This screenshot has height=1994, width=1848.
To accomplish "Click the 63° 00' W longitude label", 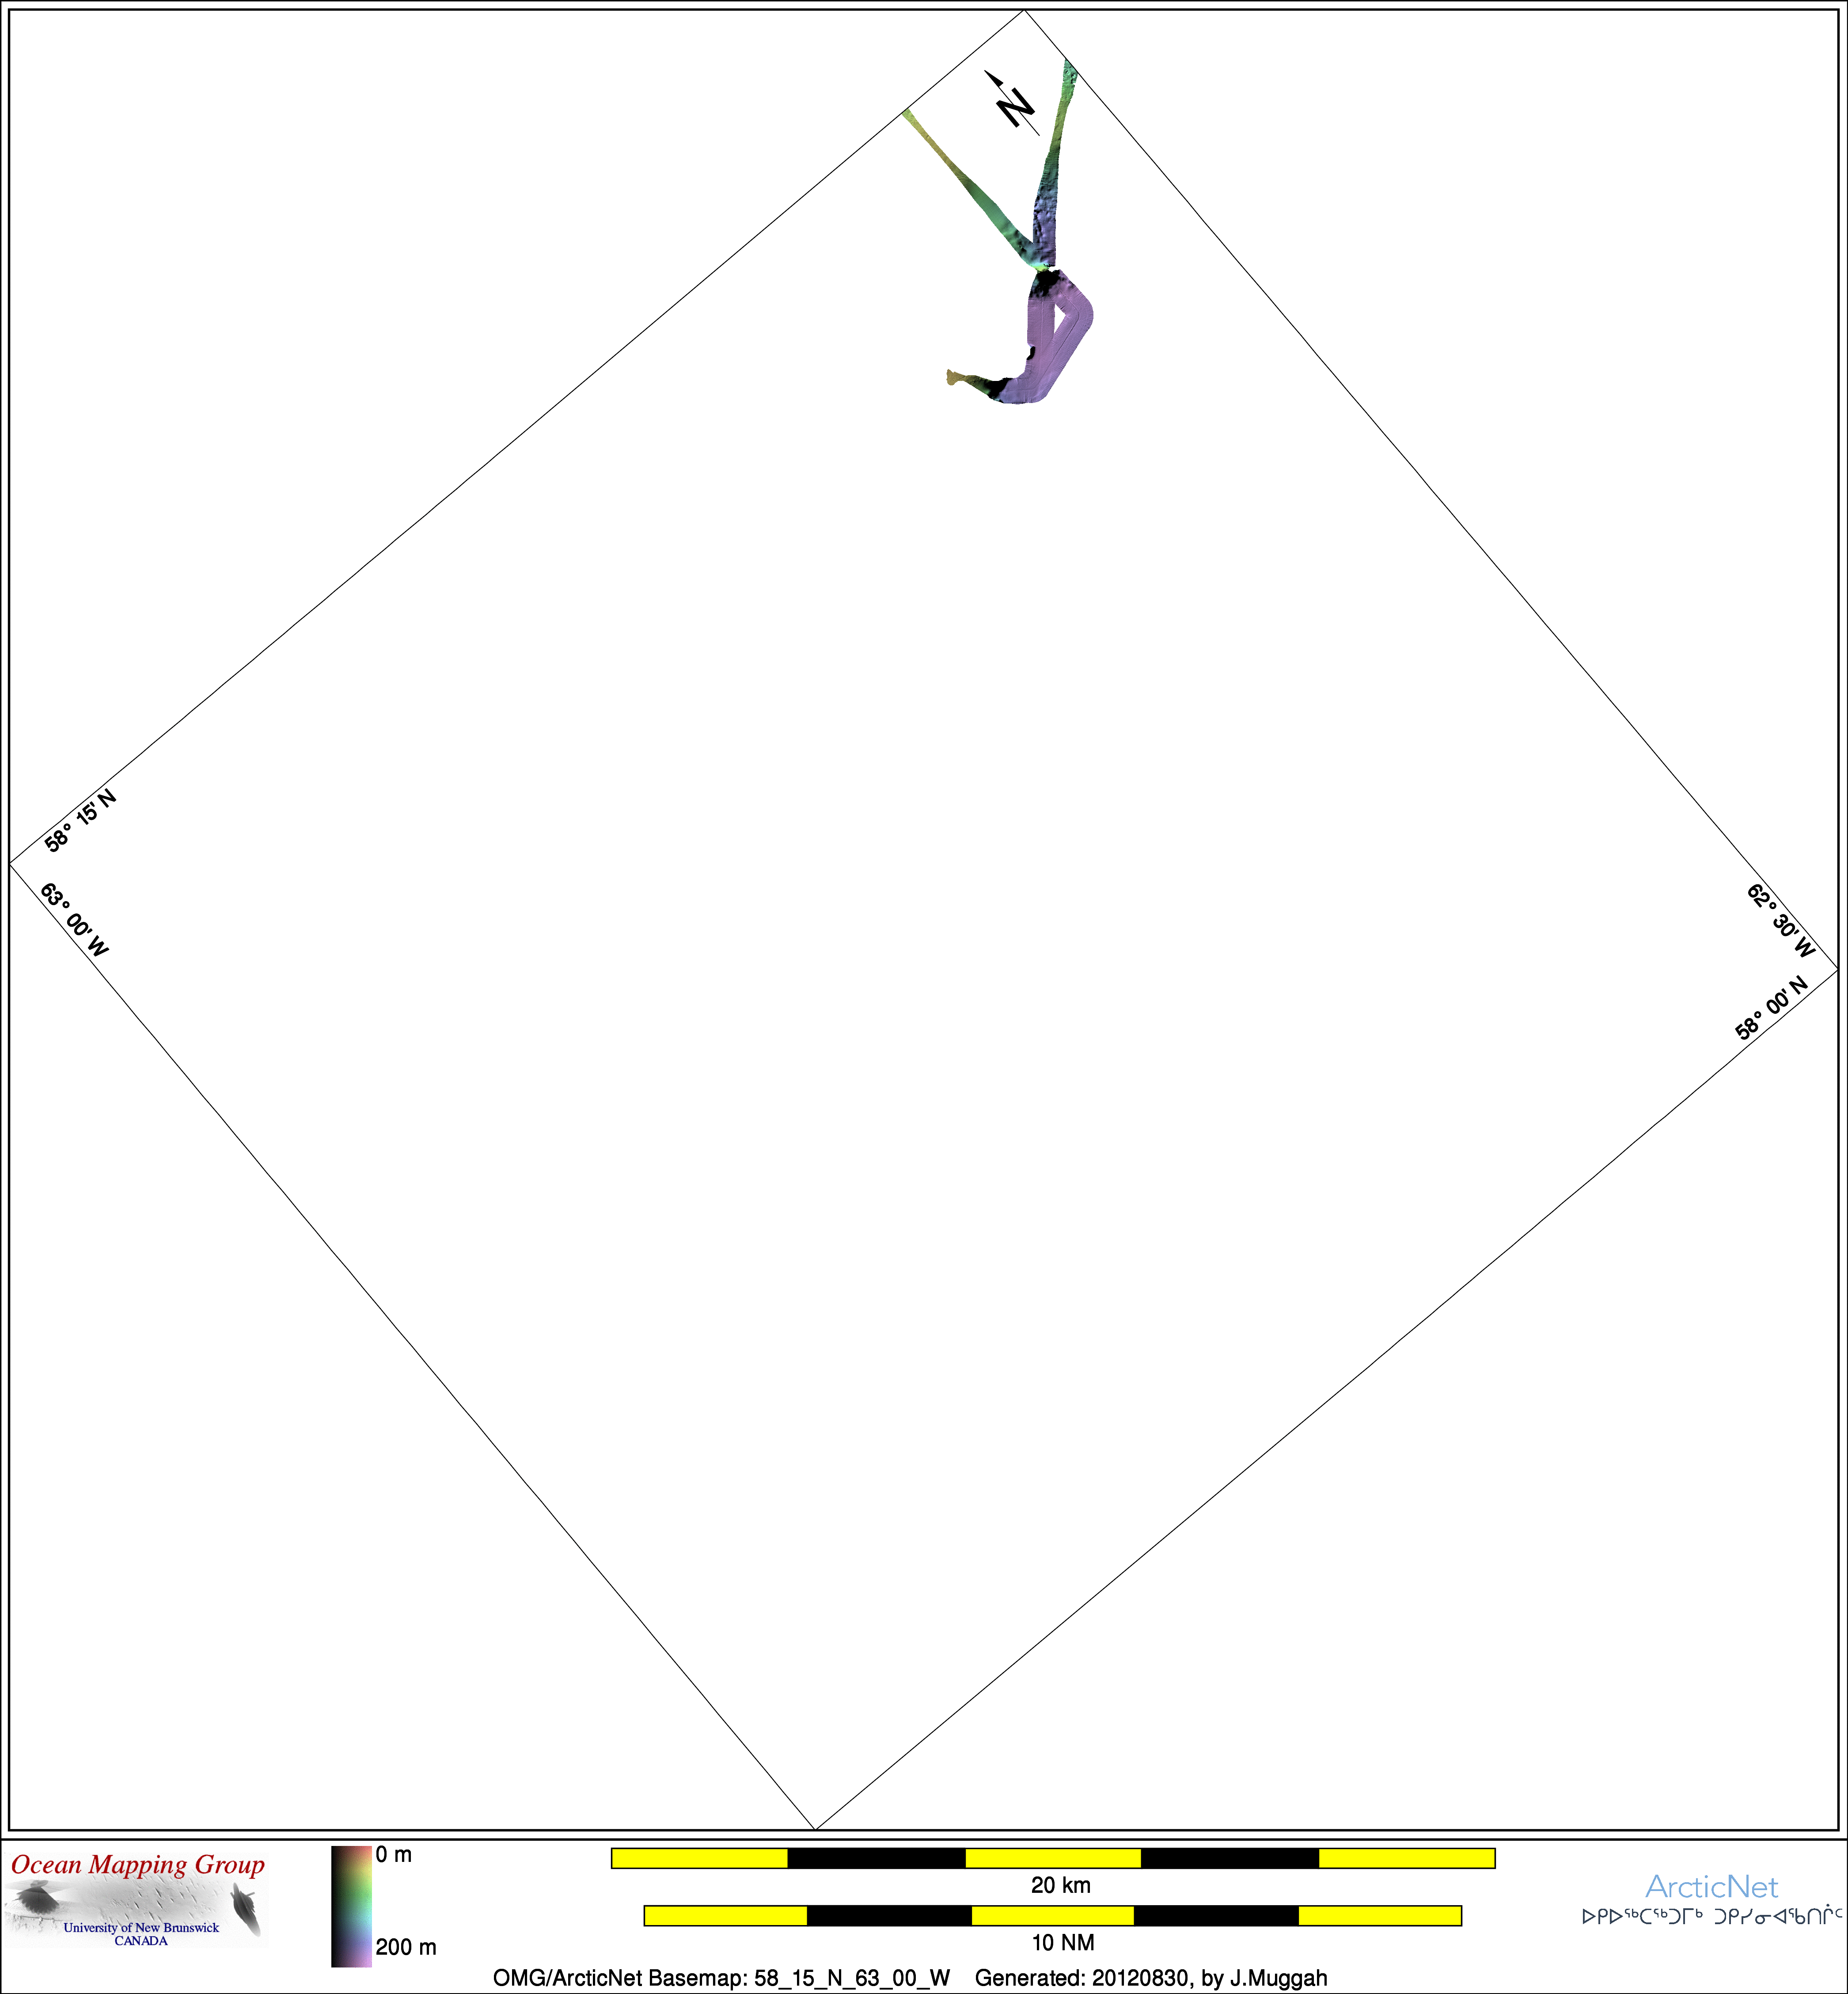I will [x=74, y=920].
